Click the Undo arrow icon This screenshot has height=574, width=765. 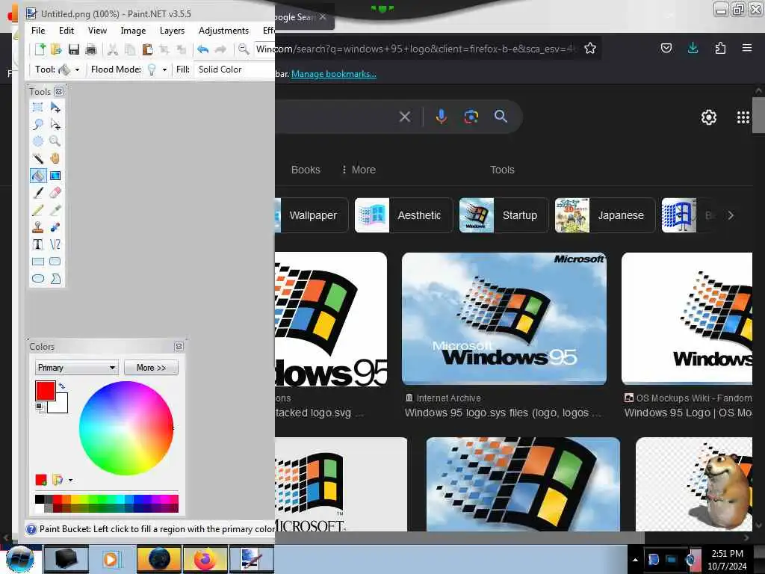(203, 49)
